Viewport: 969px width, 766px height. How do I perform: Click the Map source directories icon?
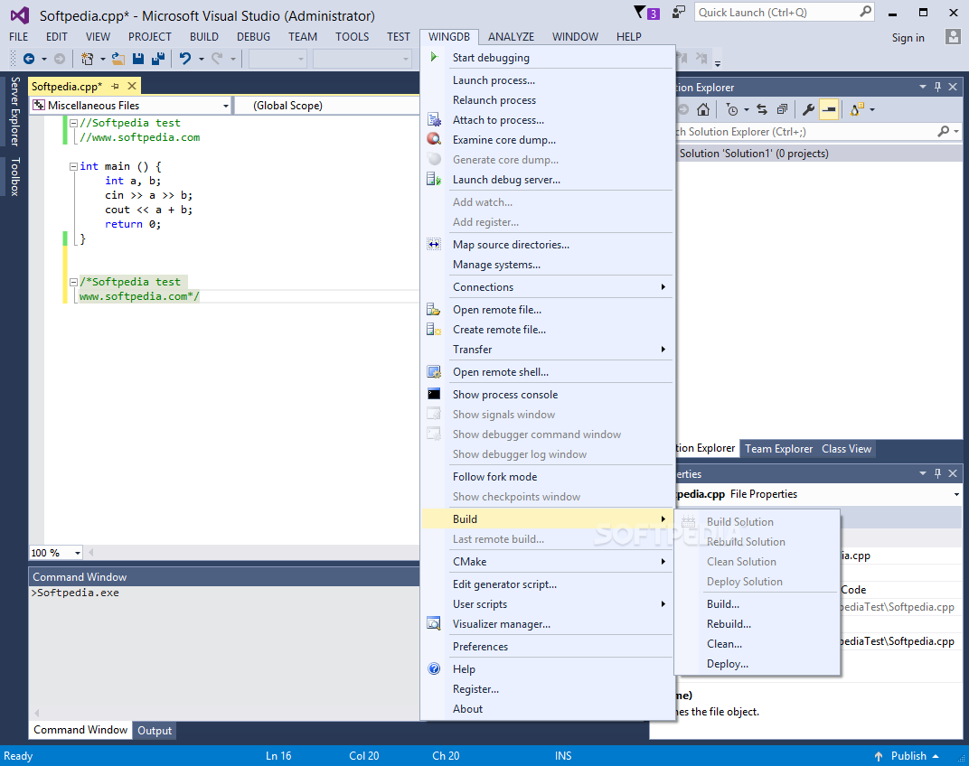(x=435, y=245)
